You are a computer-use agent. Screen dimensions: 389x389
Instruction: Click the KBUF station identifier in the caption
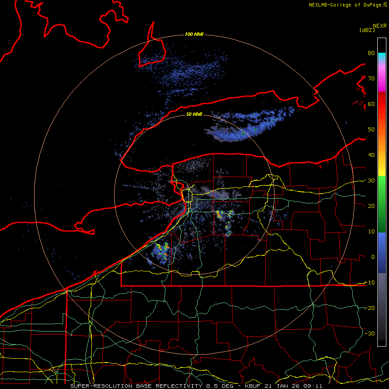(x=252, y=386)
